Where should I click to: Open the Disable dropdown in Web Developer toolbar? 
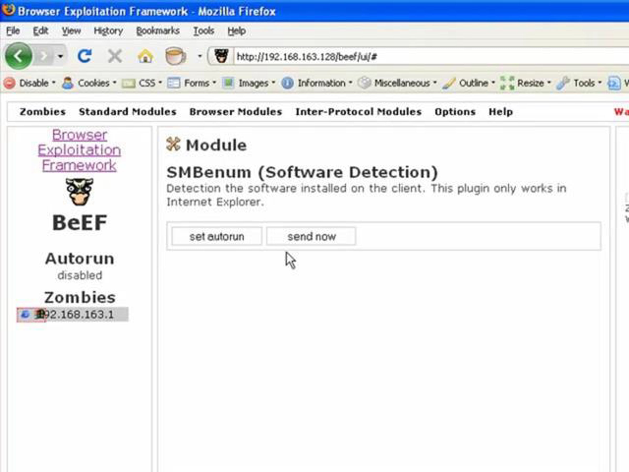click(x=29, y=83)
